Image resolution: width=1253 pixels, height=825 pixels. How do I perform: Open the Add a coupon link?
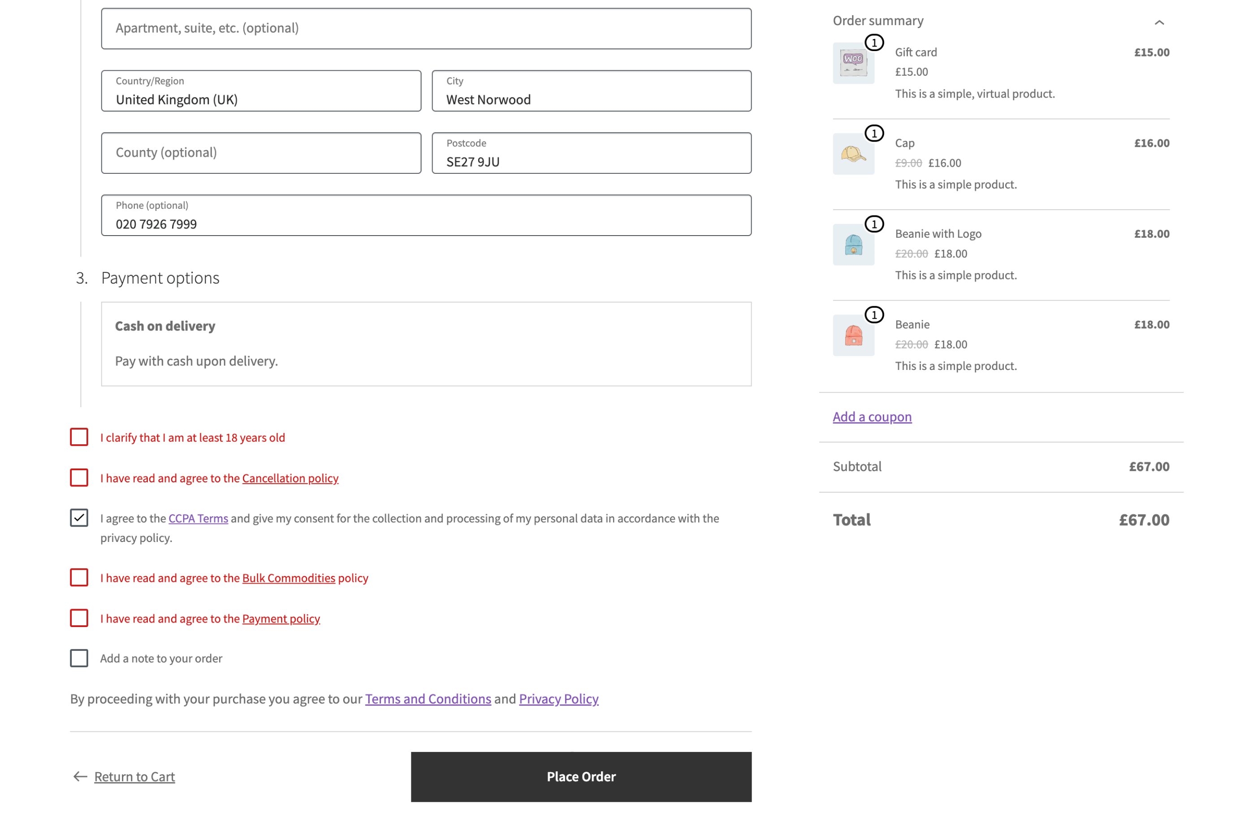(x=872, y=416)
